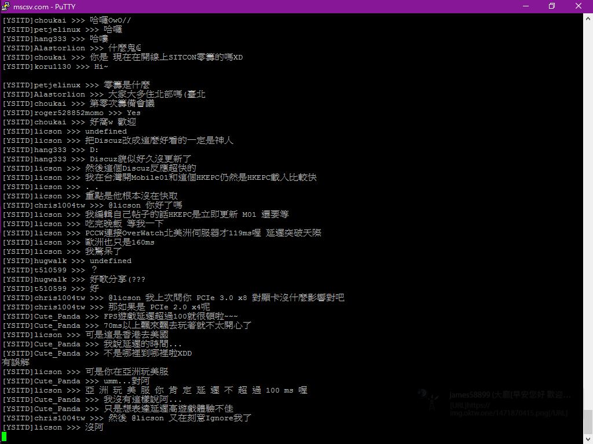
Task: Click line 'roger528852momo >>> Yes'
Action: click(71, 113)
